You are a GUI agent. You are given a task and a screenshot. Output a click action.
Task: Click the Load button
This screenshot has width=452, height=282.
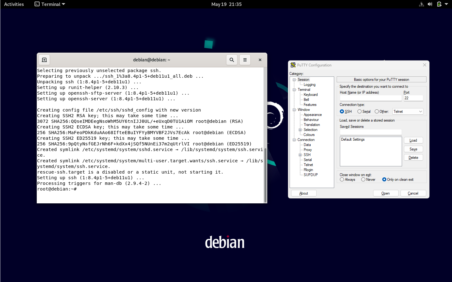pos(413,140)
